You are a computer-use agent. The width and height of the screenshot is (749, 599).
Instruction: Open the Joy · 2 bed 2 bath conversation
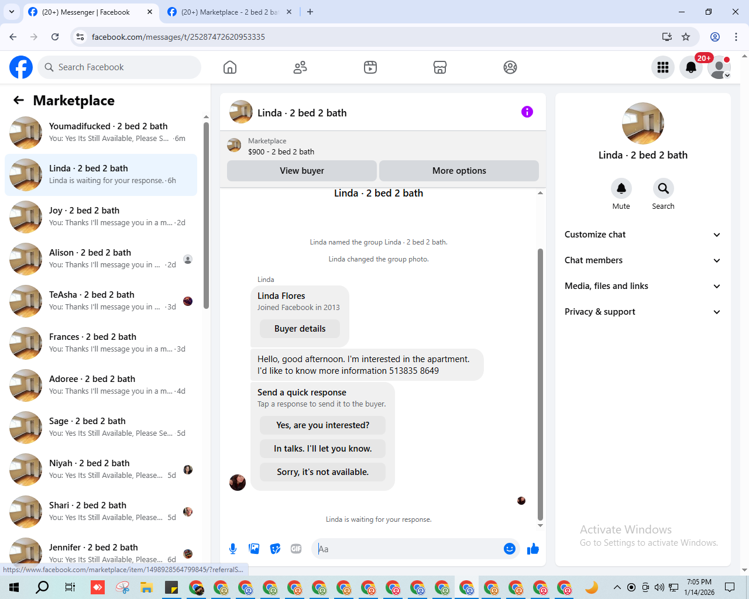tap(101, 217)
